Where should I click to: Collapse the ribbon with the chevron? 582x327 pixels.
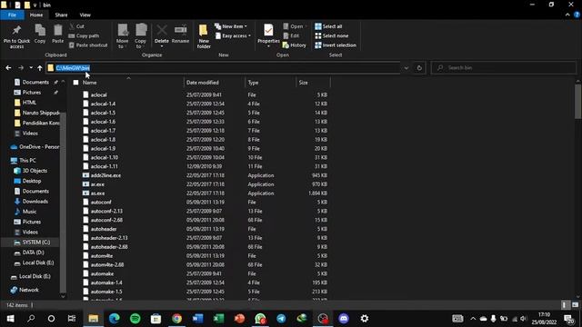[x=567, y=15]
